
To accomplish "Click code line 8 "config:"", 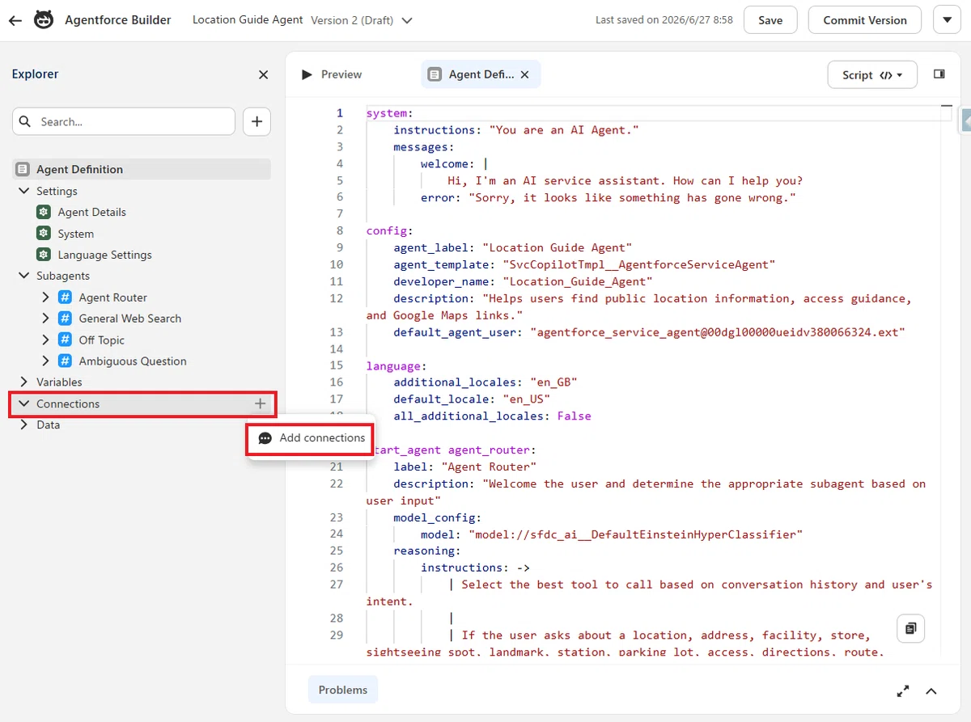I will [x=389, y=230].
